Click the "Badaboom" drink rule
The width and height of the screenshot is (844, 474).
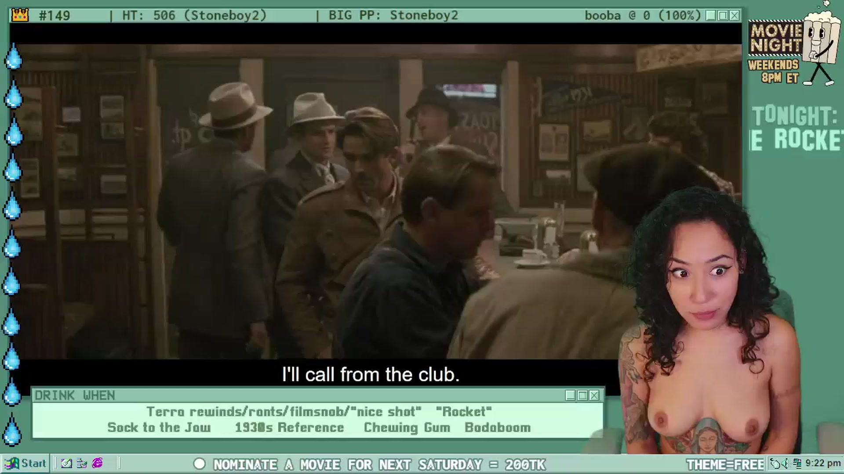pyautogui.click(x=498, y=427)
